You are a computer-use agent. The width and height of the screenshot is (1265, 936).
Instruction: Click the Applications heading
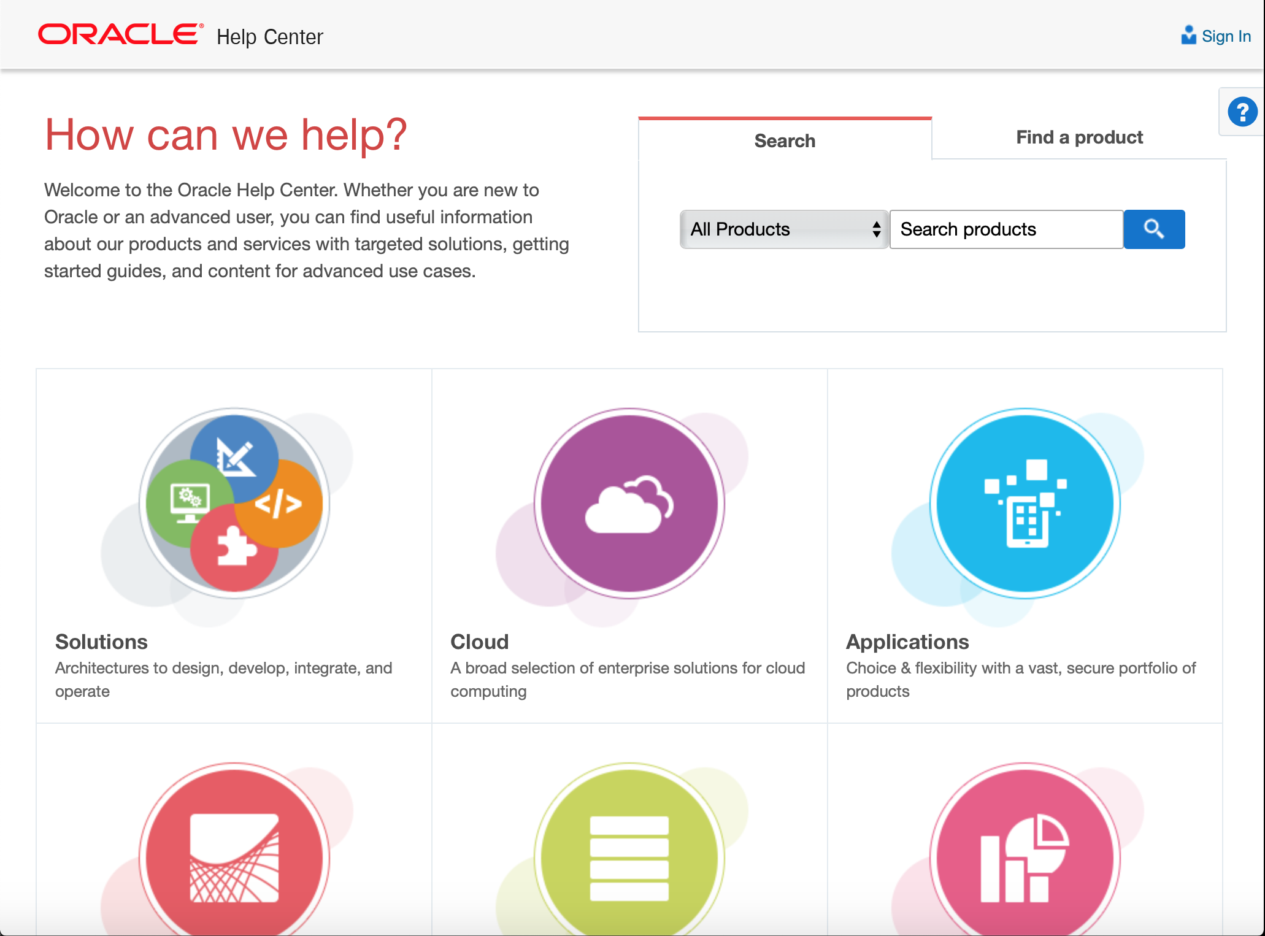[x=907, y=642]
